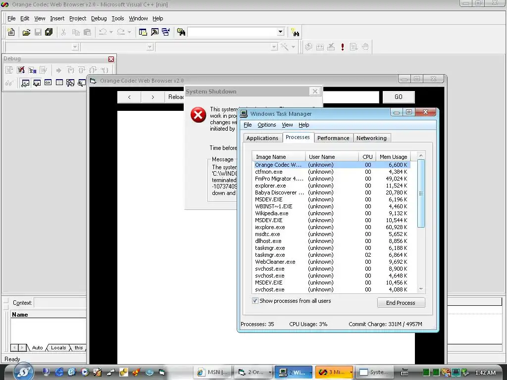Click the Paste clipboard icon
This screenshot has width=507, height=380.
pos(87,32)
